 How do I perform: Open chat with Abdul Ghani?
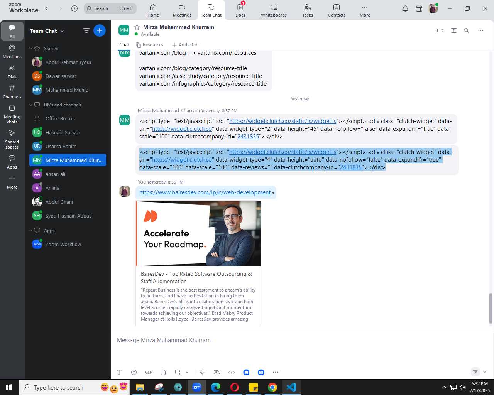(68, 202)
